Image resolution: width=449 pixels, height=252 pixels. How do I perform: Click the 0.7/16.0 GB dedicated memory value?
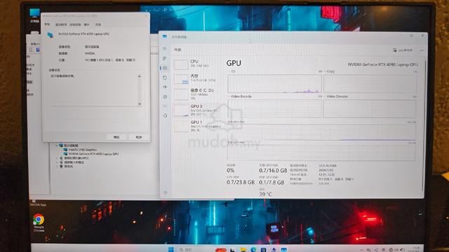tap(273, 170)
